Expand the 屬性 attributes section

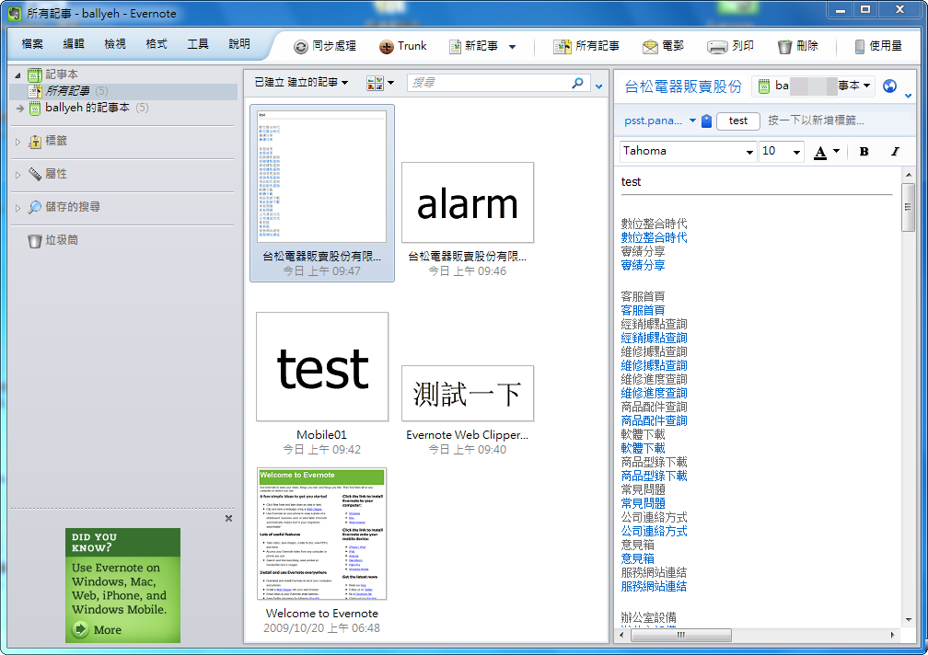(x=17, y=175)
